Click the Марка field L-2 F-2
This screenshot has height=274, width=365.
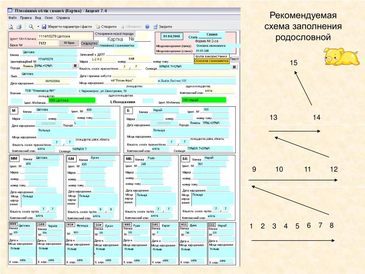click(x=102, y=60)
